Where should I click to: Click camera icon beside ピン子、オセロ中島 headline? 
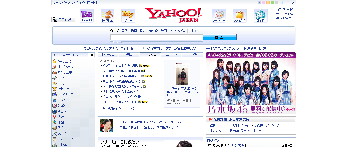(140, 66)
